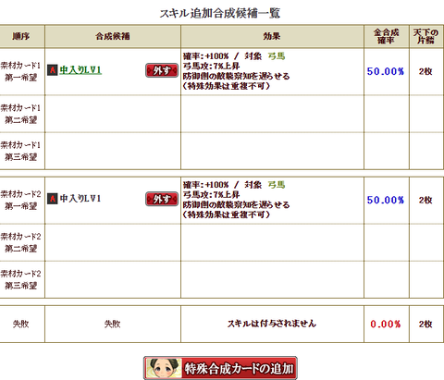Click the 素材カード2 第三希望 row label
This screenshot has width=444, height=380.
(20, 279)
